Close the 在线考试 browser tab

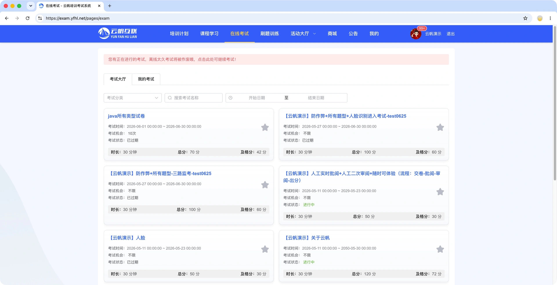point(99,6)
